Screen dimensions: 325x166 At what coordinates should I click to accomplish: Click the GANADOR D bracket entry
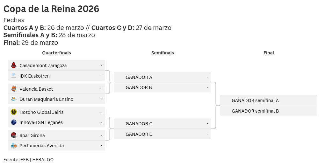tap(139, 134)
